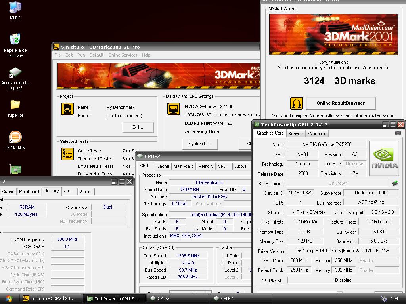Click the Online ResultBrowser trees icon
The image size is (406, 304).
click(x=297, y=103)
